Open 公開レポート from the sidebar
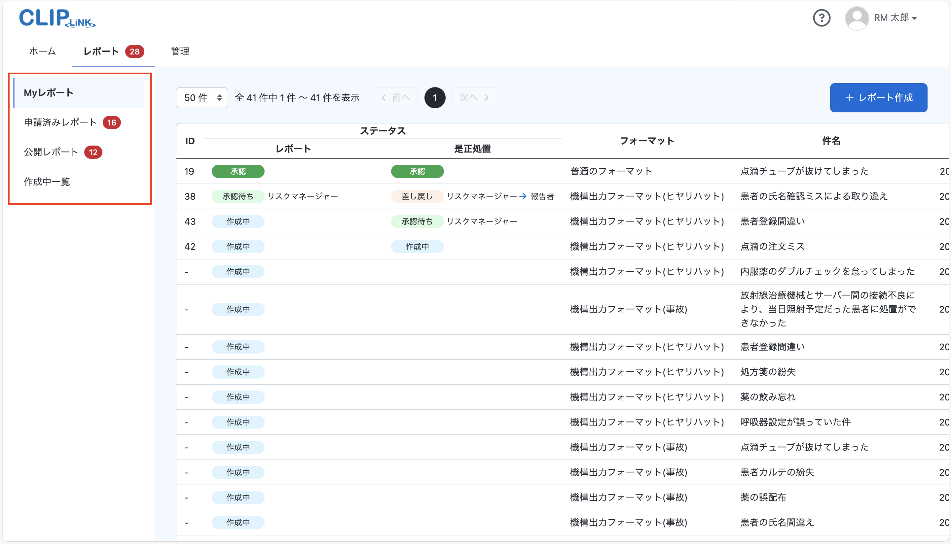The height and width of the screenshot is (544, 951). (51, 152)
